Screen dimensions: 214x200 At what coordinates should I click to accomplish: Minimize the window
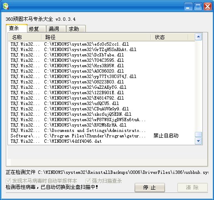click(x=188, y=7)
